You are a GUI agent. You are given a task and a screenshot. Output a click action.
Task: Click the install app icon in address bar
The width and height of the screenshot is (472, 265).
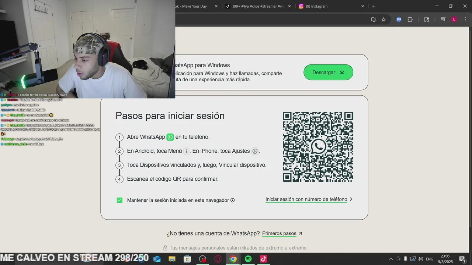374,20
